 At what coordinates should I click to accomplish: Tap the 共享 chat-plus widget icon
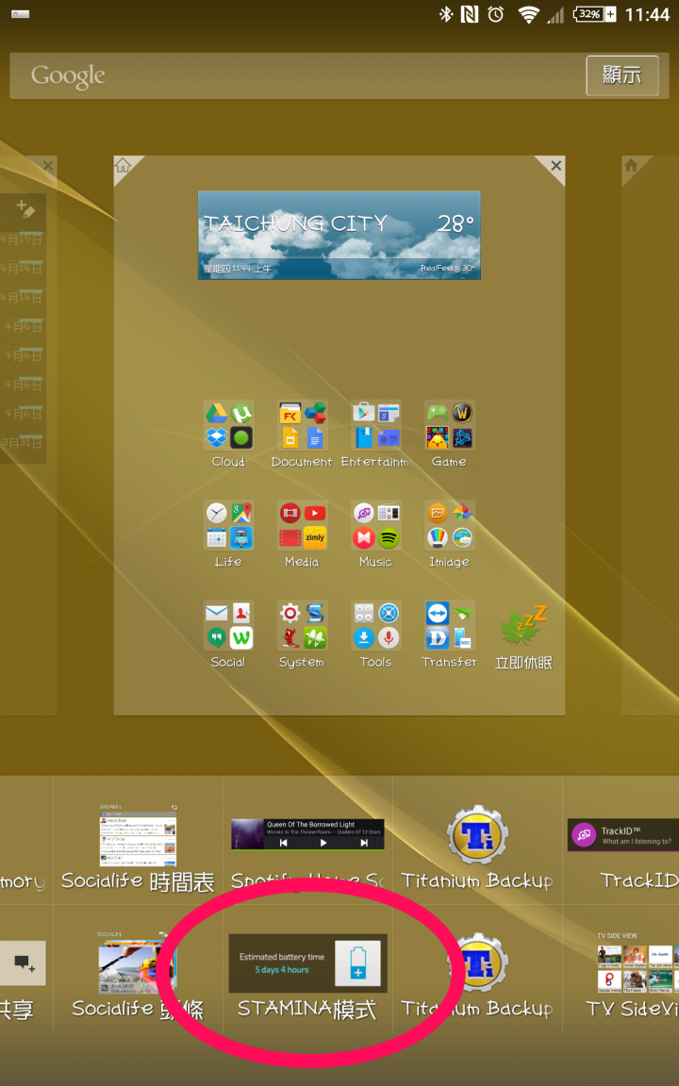23,963
